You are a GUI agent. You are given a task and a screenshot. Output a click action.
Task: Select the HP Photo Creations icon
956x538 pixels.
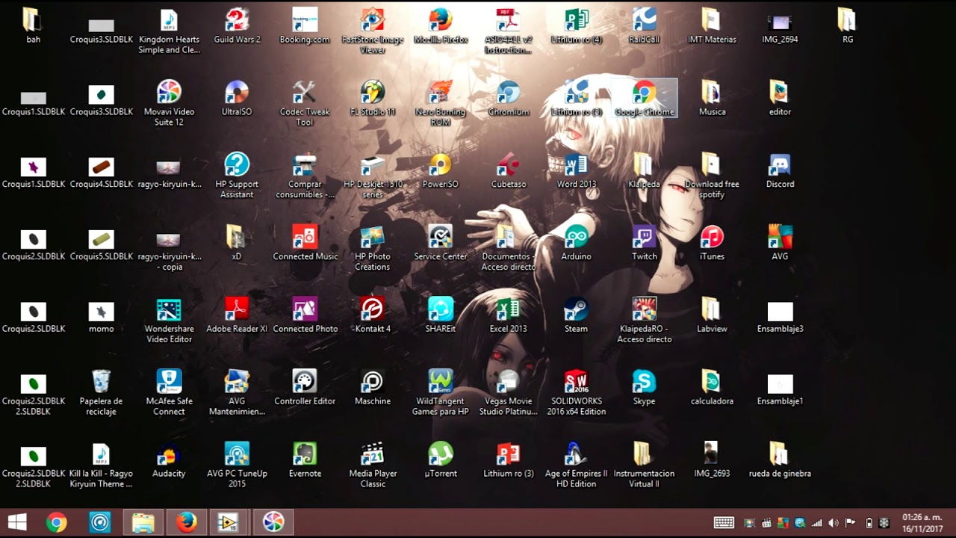pos(373,248)
